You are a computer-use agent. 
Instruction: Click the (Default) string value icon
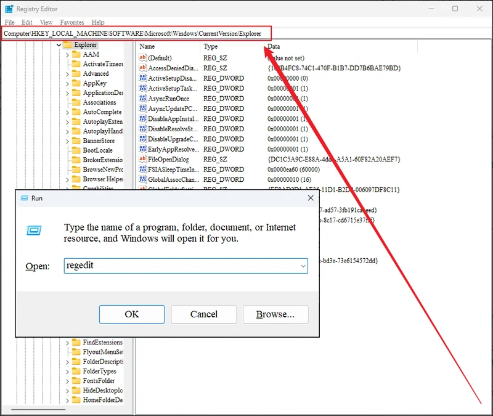click(x=143, y=57)
